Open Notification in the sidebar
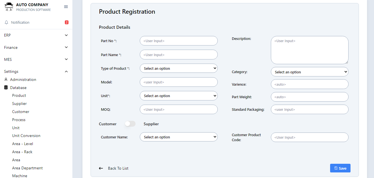This screenshot has height=178, width=374. [x=20, y=22]
